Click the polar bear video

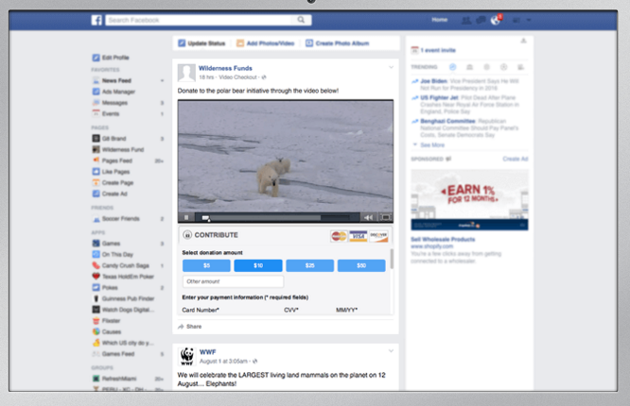point(286,157)
